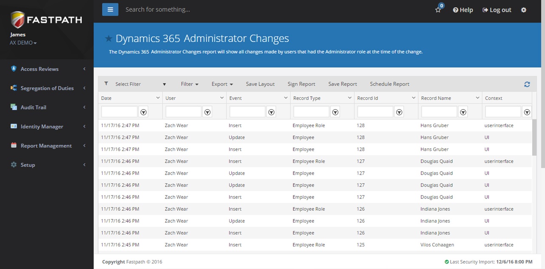Open the settings gear icon
Screen dimensions: 545x269
click(x=524, y=10)
